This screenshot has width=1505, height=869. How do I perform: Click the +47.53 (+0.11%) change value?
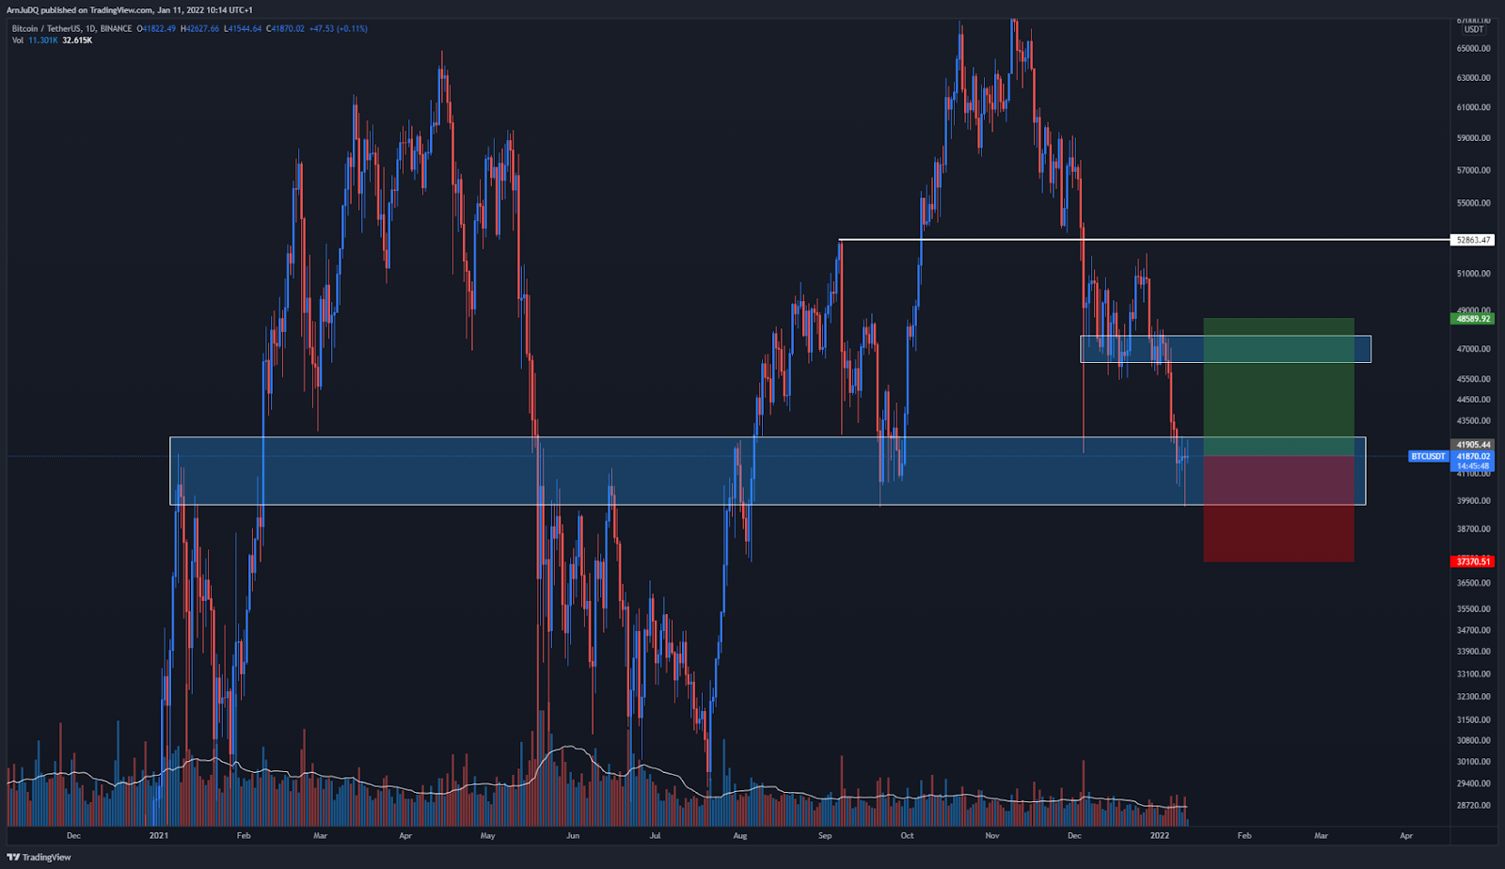click(338, 29)
